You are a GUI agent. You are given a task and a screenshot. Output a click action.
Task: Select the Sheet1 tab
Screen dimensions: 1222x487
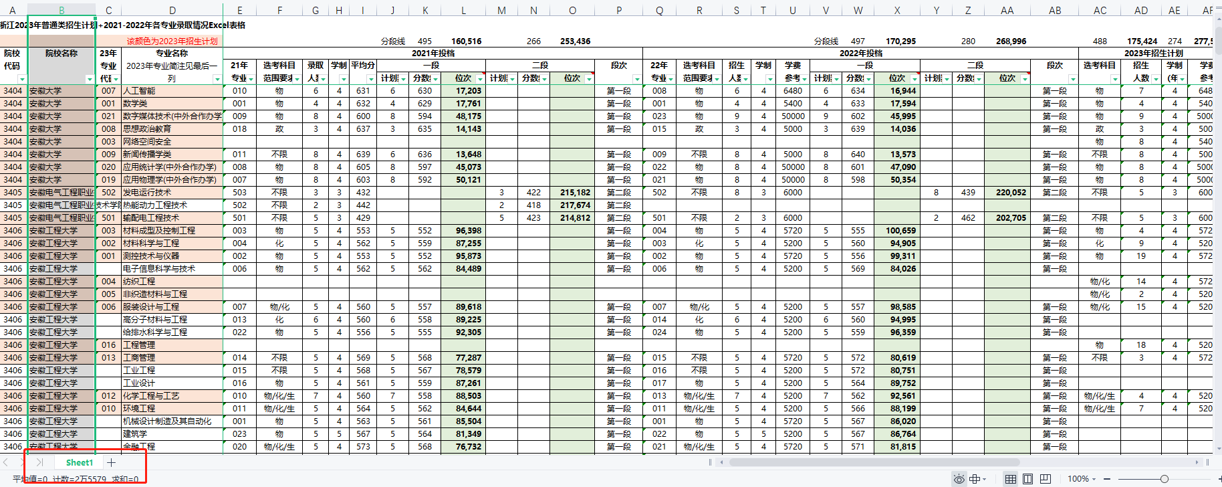pyautogui.click(x=80, y=462)
